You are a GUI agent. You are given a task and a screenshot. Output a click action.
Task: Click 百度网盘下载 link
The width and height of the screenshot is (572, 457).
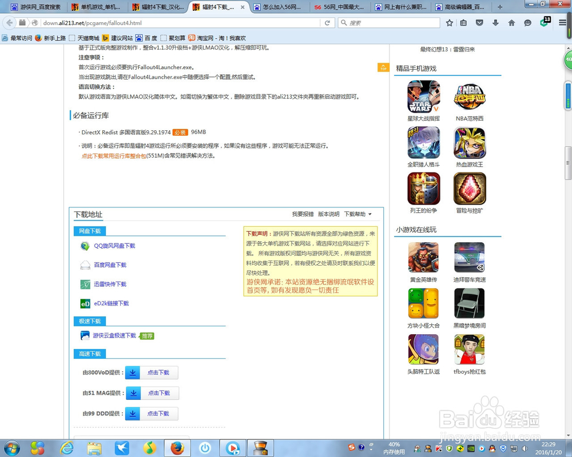click(110, 265)
